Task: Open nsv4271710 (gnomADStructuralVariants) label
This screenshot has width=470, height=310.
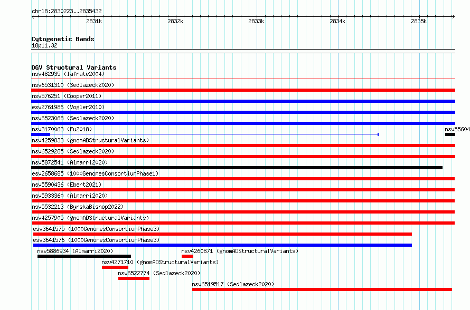Action: pyautogui.click(x=160, y=262)
